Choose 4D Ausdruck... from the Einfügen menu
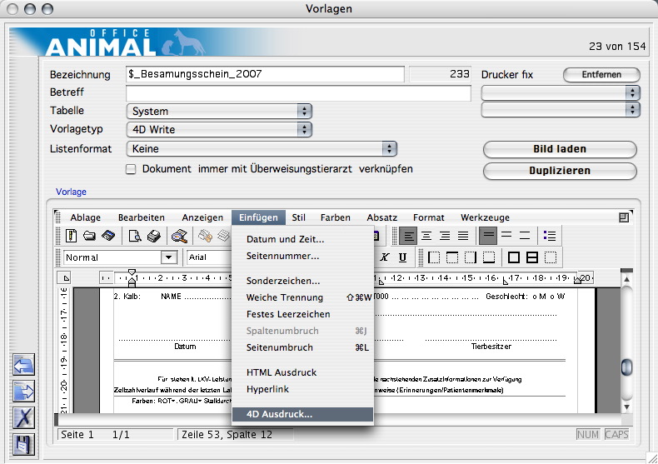Screen dimensions: 658x464 click(279, 414)
